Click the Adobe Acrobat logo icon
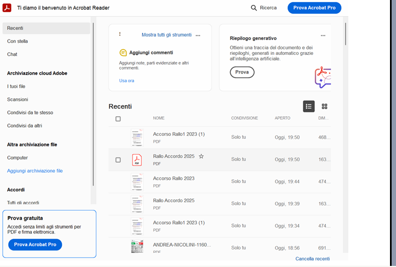396x267 pixels. (x=7, y=8)
